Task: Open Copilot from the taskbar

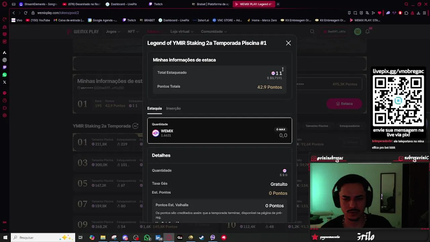Action: (x=92, y=238)
